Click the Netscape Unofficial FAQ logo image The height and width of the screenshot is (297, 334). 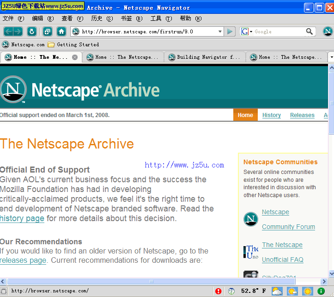click(x=251, y=252)
